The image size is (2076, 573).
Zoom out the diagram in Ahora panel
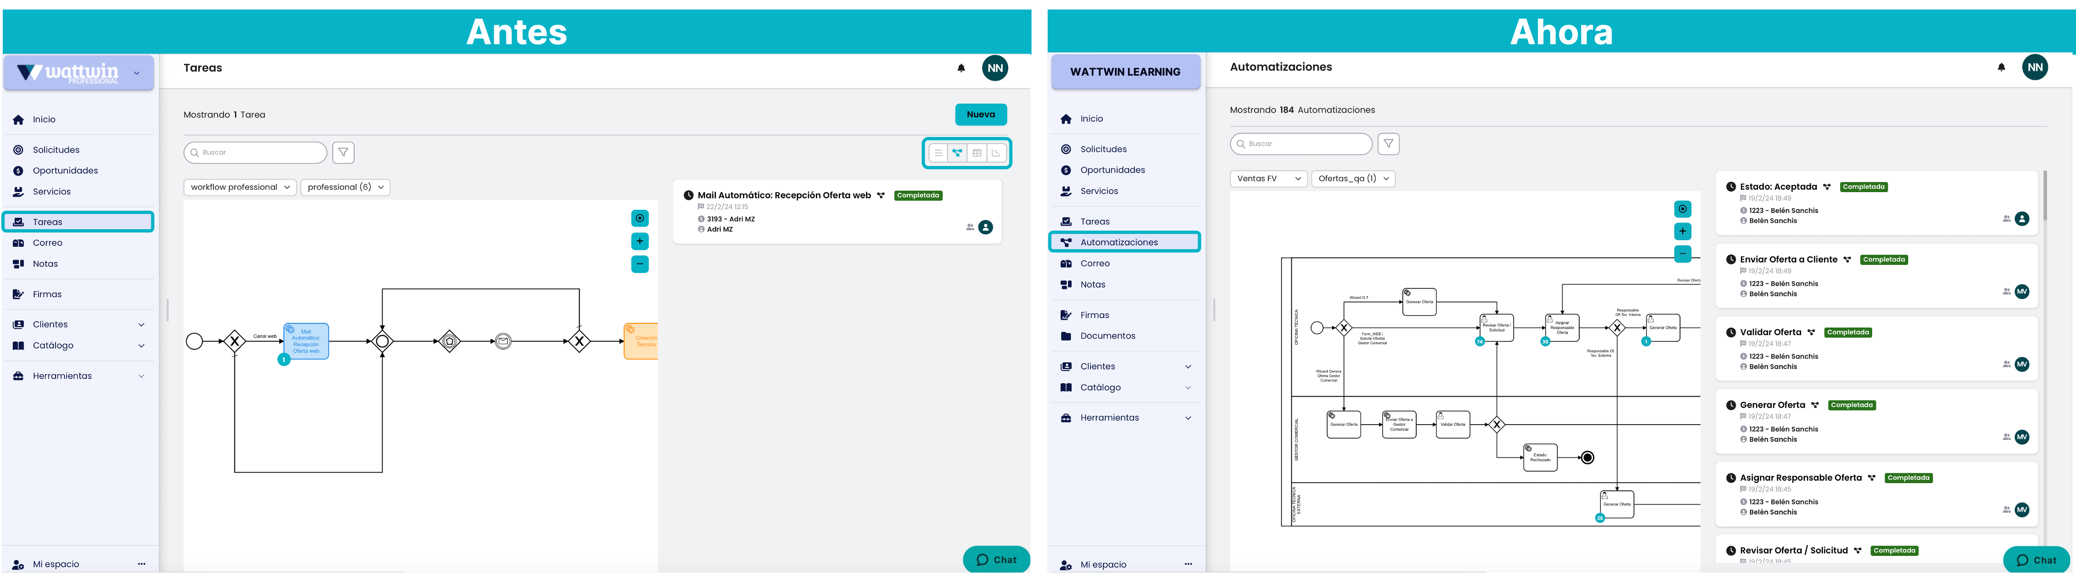click(1683, 254)
